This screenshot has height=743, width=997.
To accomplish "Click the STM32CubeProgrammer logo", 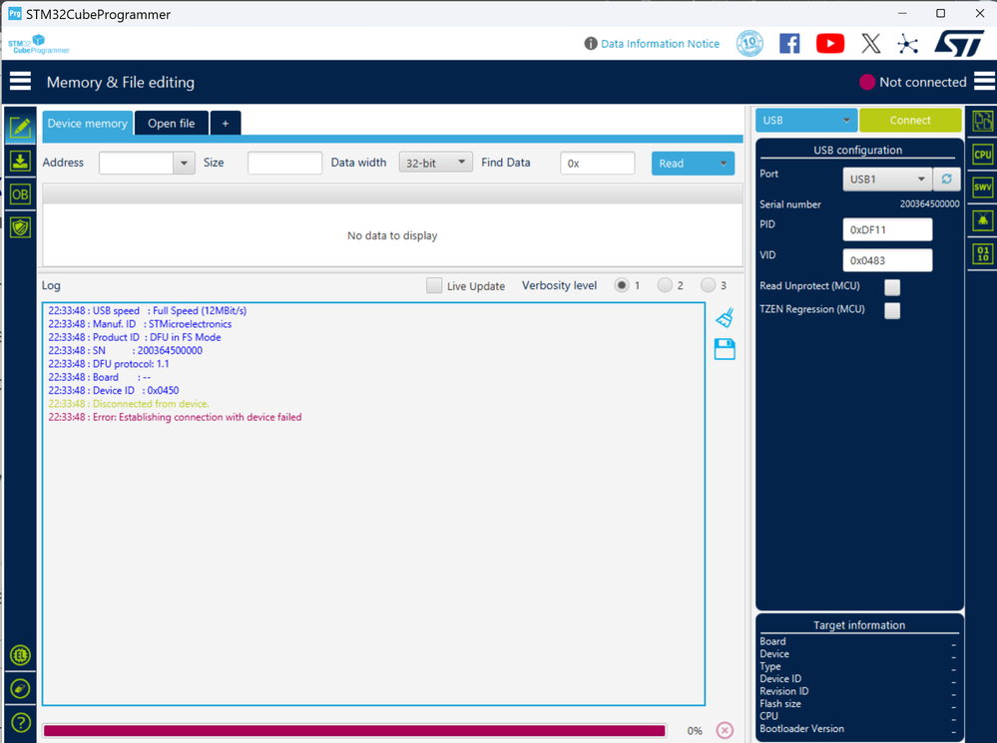I will pyautogui.click(x=38, y=45).
